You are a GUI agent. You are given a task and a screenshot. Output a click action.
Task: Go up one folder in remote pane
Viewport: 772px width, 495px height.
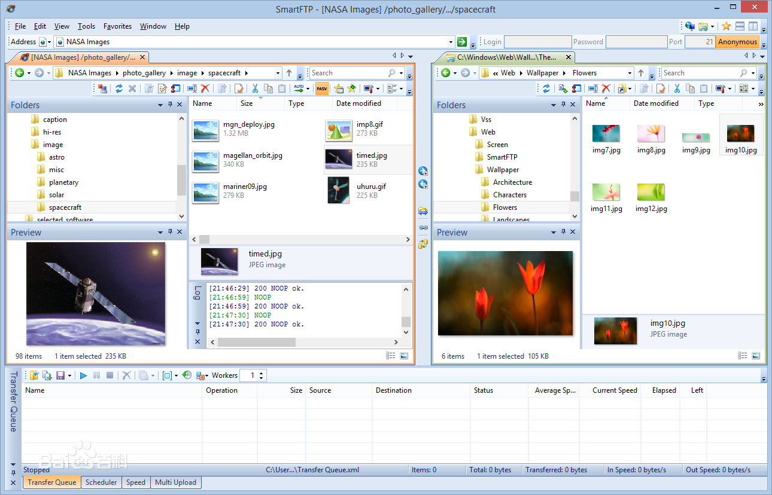[x=289, y=73]
